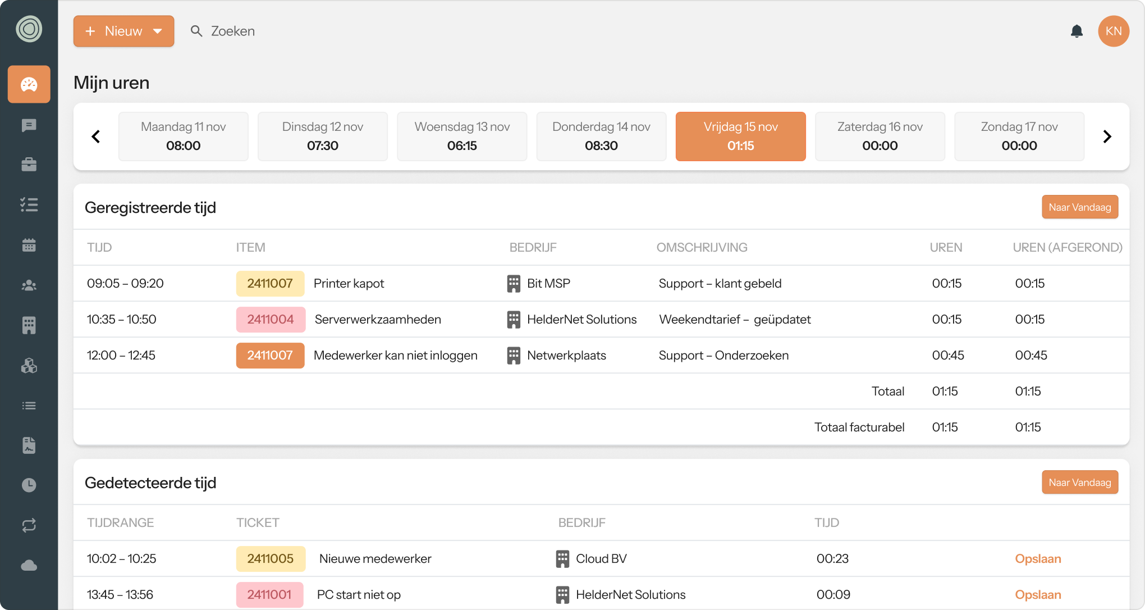Open the invoice document sidebar icon
Viewport: 1145px width, 610px height.
[x=29, y=445]
